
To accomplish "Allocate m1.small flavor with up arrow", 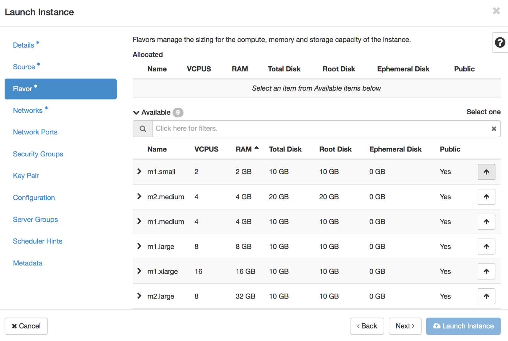I will click(x=486, y=172).
